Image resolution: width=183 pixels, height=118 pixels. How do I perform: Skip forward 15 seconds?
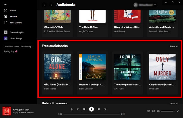(x=105, y=109)
